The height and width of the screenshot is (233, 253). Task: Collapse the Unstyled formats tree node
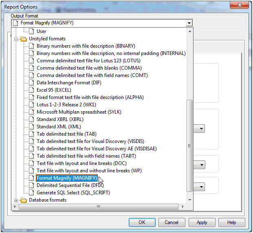(x=16, y=39)
